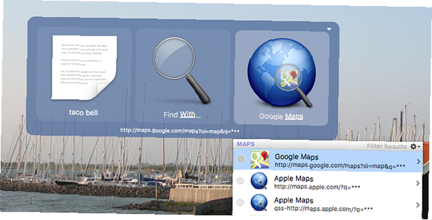432x220 pixels.
Task: Select the taco bell text document pane
Action: [84, 75]
